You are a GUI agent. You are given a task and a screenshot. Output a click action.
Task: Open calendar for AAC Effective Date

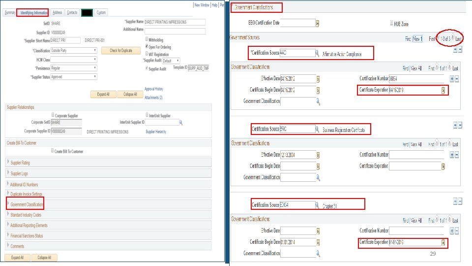coord(318,79)
